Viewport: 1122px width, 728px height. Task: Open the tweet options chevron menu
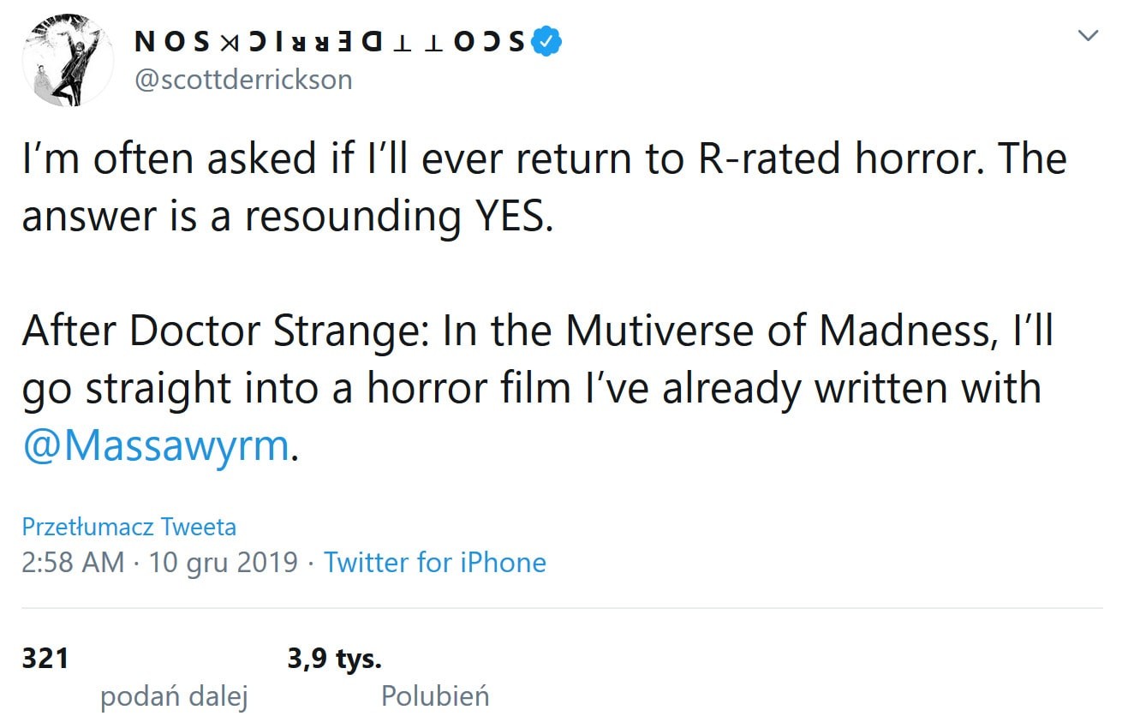(1087, 36)
